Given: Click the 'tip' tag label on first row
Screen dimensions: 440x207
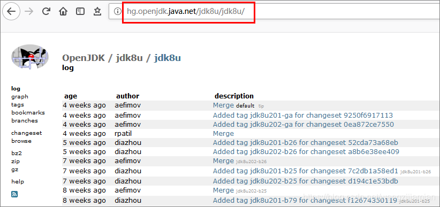Looking at the screenshot, I should point(261,106).
